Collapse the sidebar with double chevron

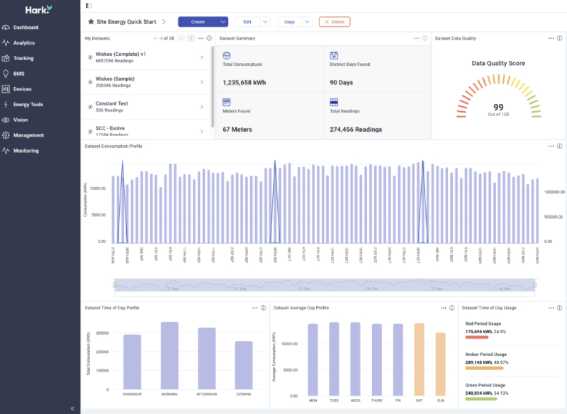pyautogui.click(x=73, y=408)
